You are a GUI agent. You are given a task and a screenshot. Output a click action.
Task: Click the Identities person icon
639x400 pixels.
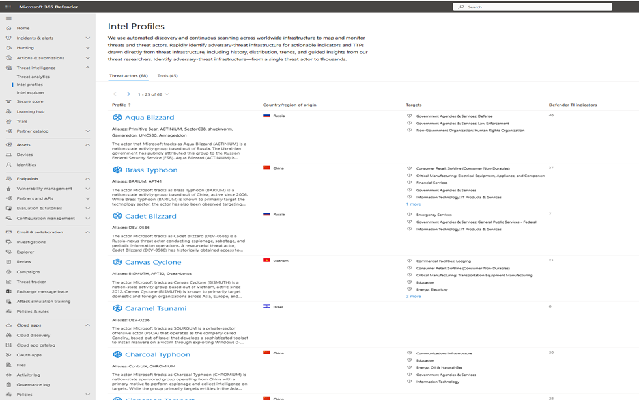(8, 165)
